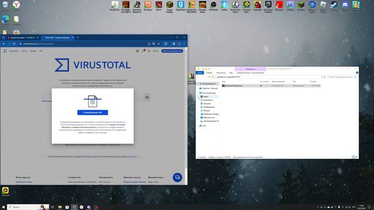Click the taskbar search box
This screenshot has height=210, width=374.
click(x=28, y=207)
